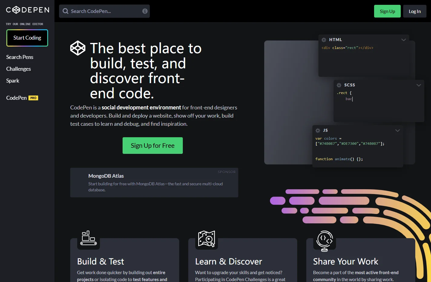This screenshot has height=282, width=431.
Task: Click the Sign Up button in header
Action: [x=387, y=11]
